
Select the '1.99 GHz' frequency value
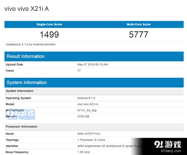coord(84,152)
